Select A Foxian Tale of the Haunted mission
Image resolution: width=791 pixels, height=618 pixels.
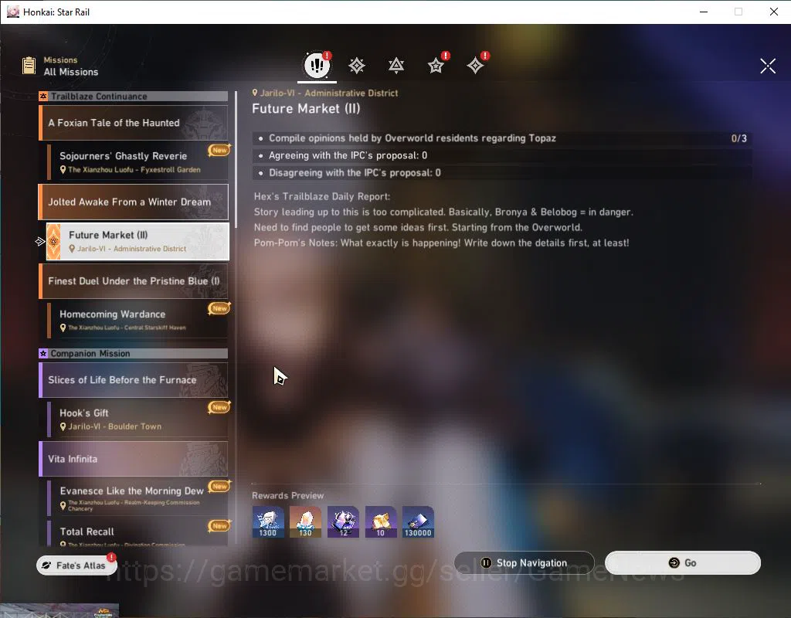coord(134,123)
